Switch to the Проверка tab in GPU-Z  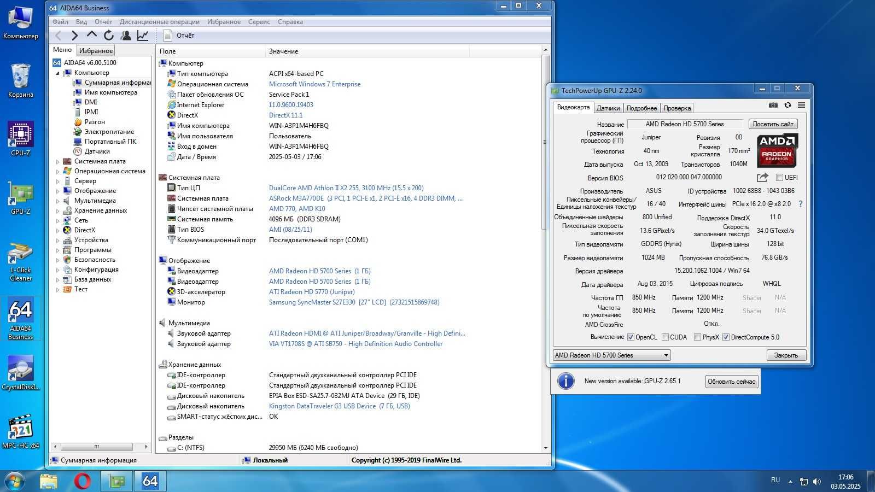click(677, 108)
